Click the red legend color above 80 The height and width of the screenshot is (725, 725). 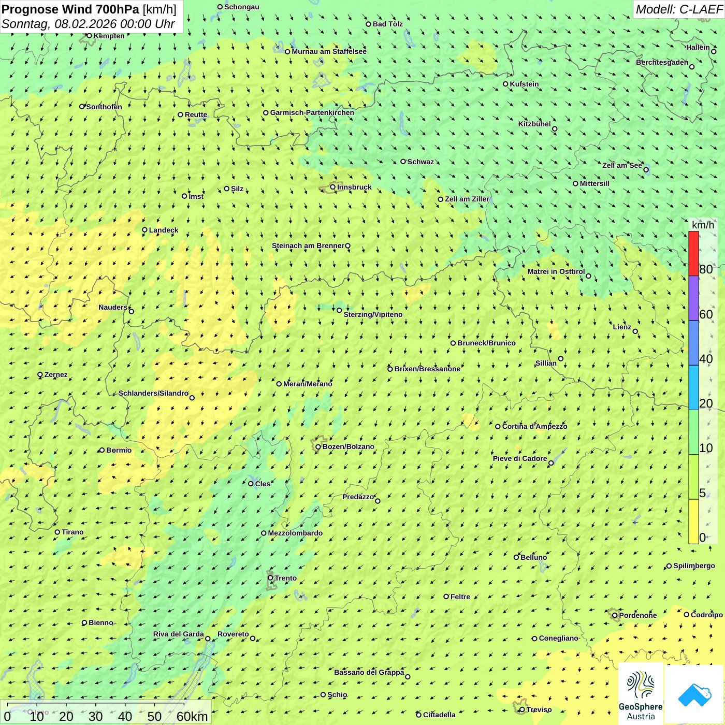click(693, 253)
